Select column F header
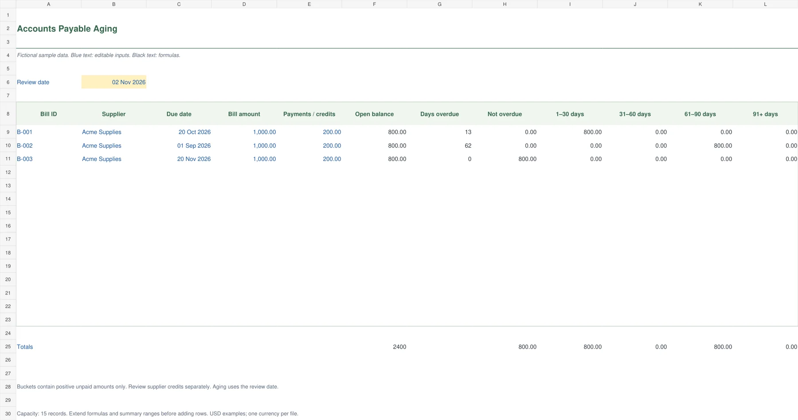Image resolution: width=798 pixels, height=420 pixels. 374,4
